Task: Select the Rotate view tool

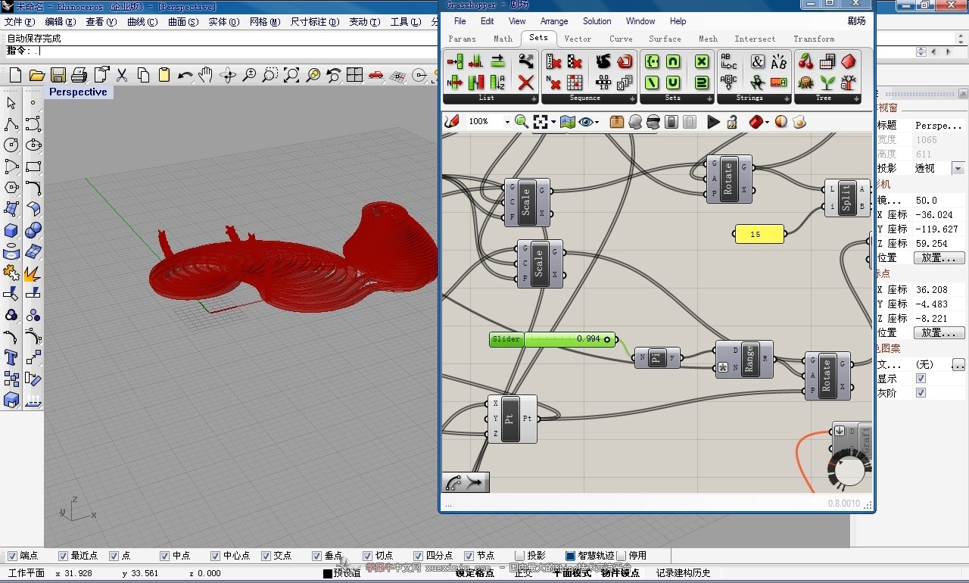Action: [227, 75]
